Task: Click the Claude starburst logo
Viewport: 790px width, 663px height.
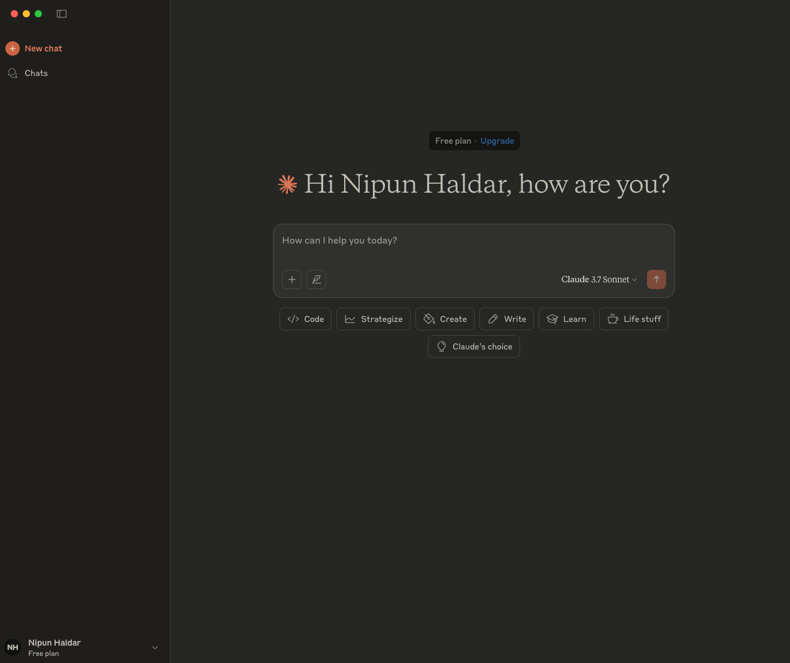Action: pos(288,184)
